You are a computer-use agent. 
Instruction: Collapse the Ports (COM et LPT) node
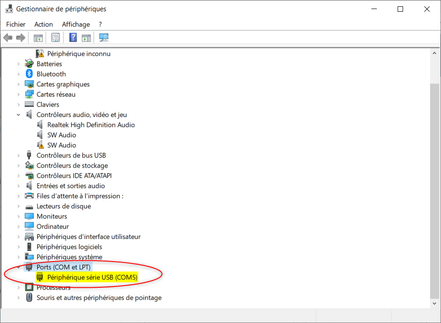(19, 267)
